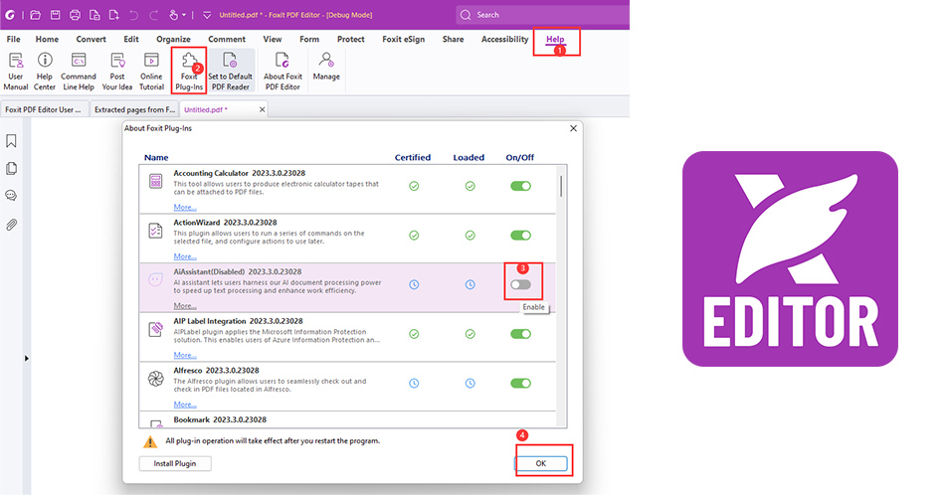
Task: Open Customize Quick Access Toolbar dropdown
Action: coord(207,15)
